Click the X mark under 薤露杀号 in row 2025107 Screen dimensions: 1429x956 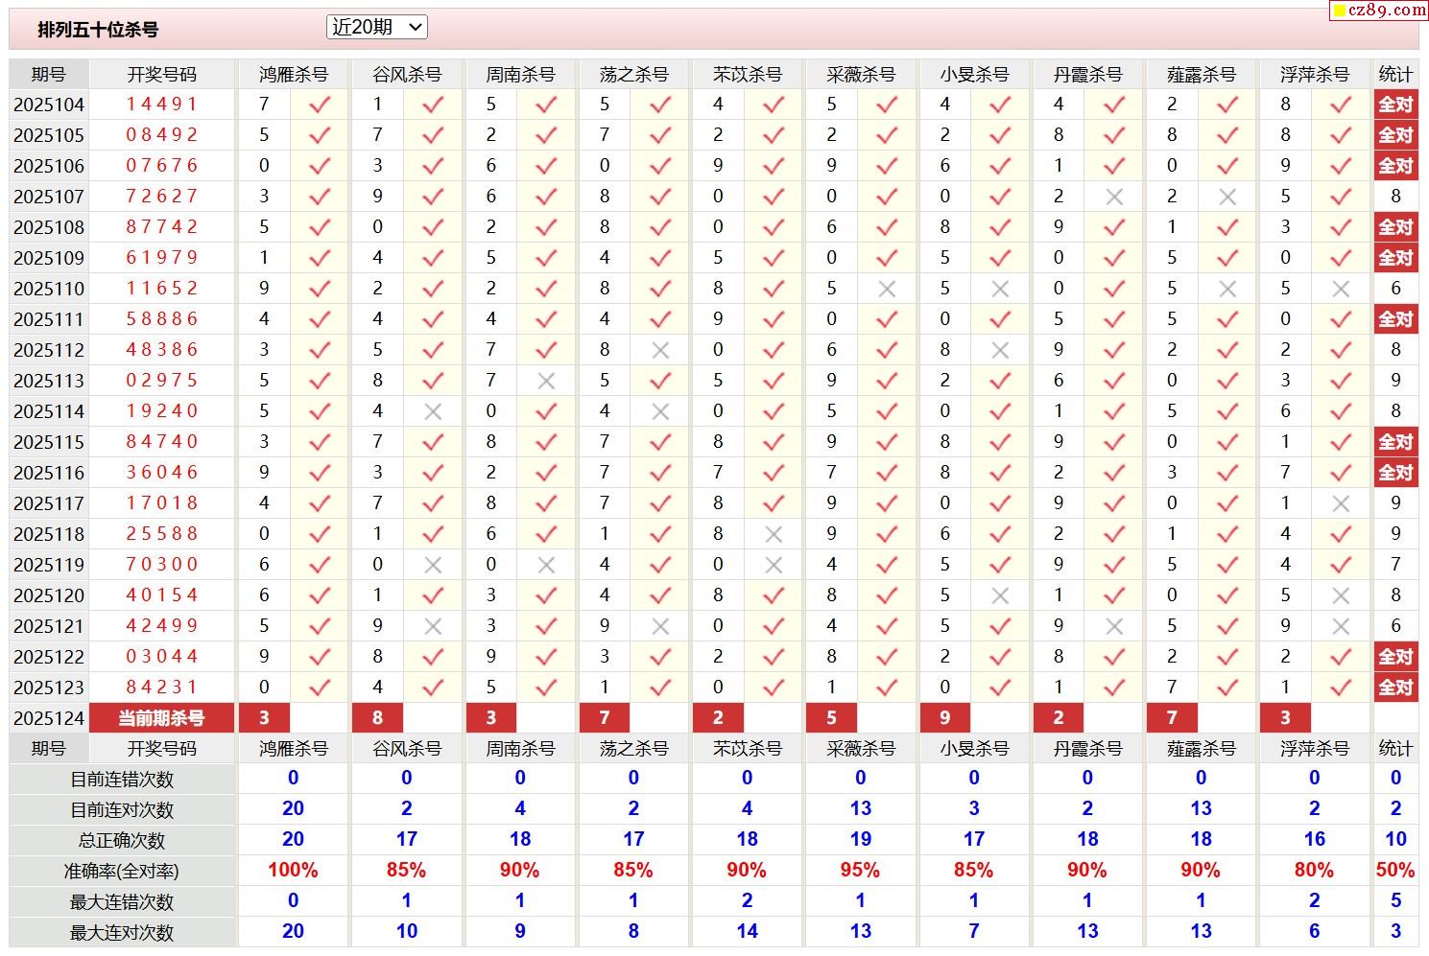[1227, 197]
